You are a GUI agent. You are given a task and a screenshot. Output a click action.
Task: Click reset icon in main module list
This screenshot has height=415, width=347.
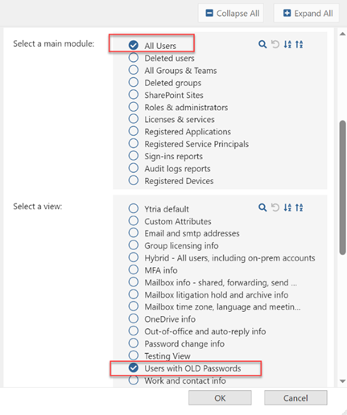tap(275, 44)
